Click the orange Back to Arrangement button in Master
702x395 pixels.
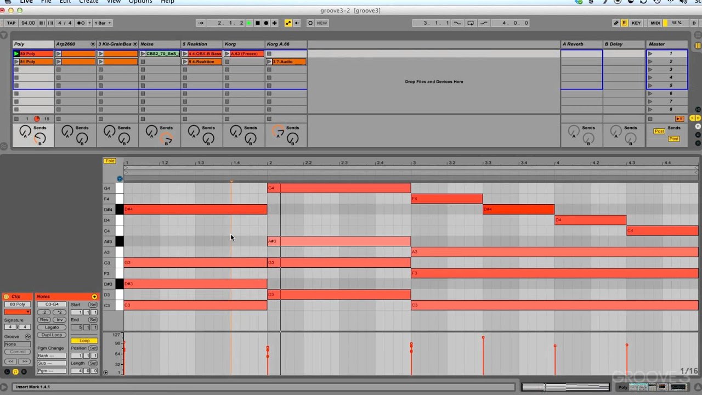(680, 119)
